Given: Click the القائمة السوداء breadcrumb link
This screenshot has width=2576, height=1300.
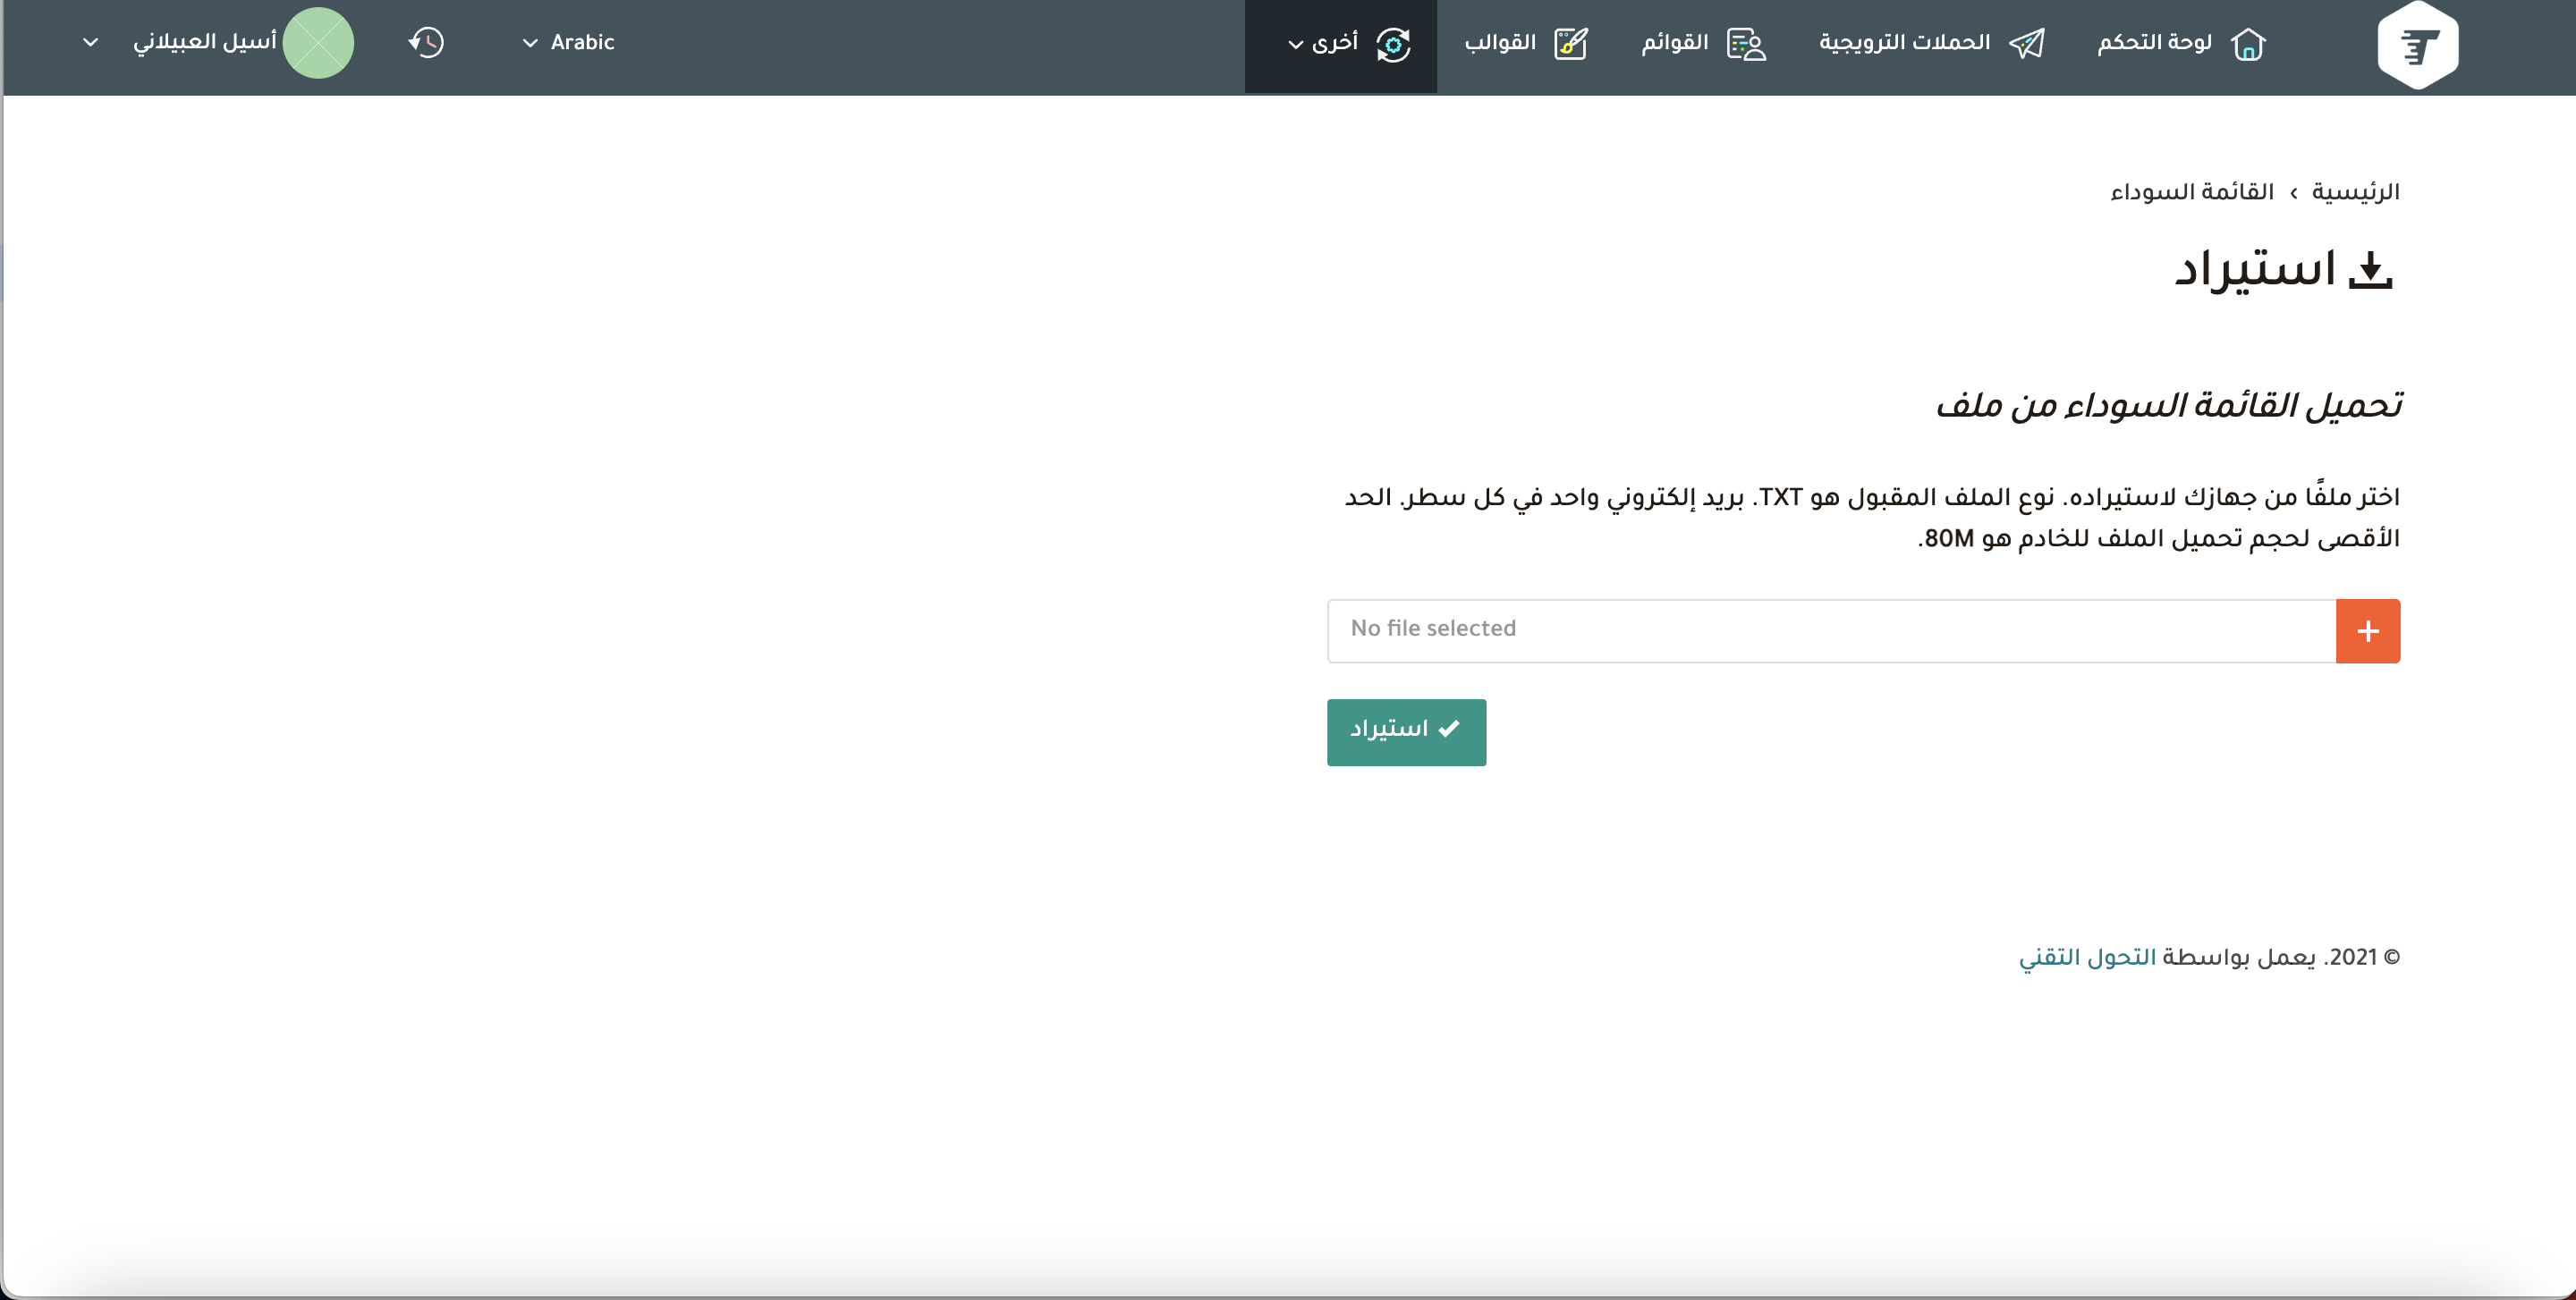Looking at the screenshot, I should tap(2192, 192).
